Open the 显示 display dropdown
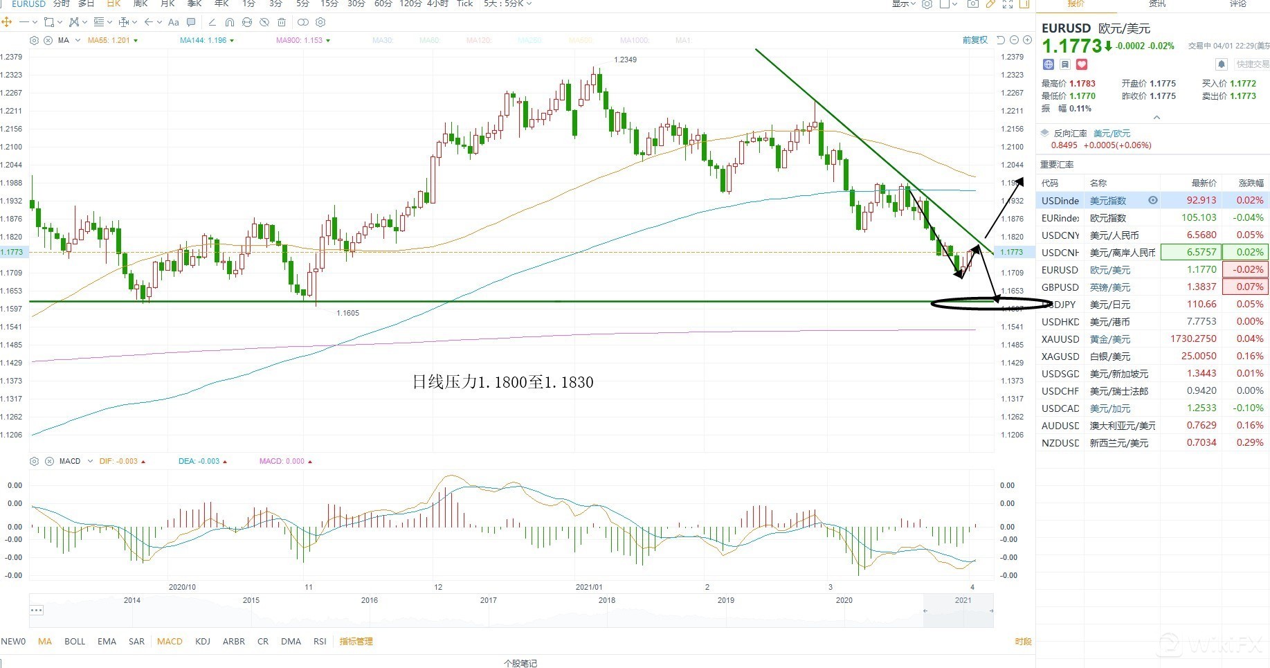The image size is (1270, 668). 903,4
